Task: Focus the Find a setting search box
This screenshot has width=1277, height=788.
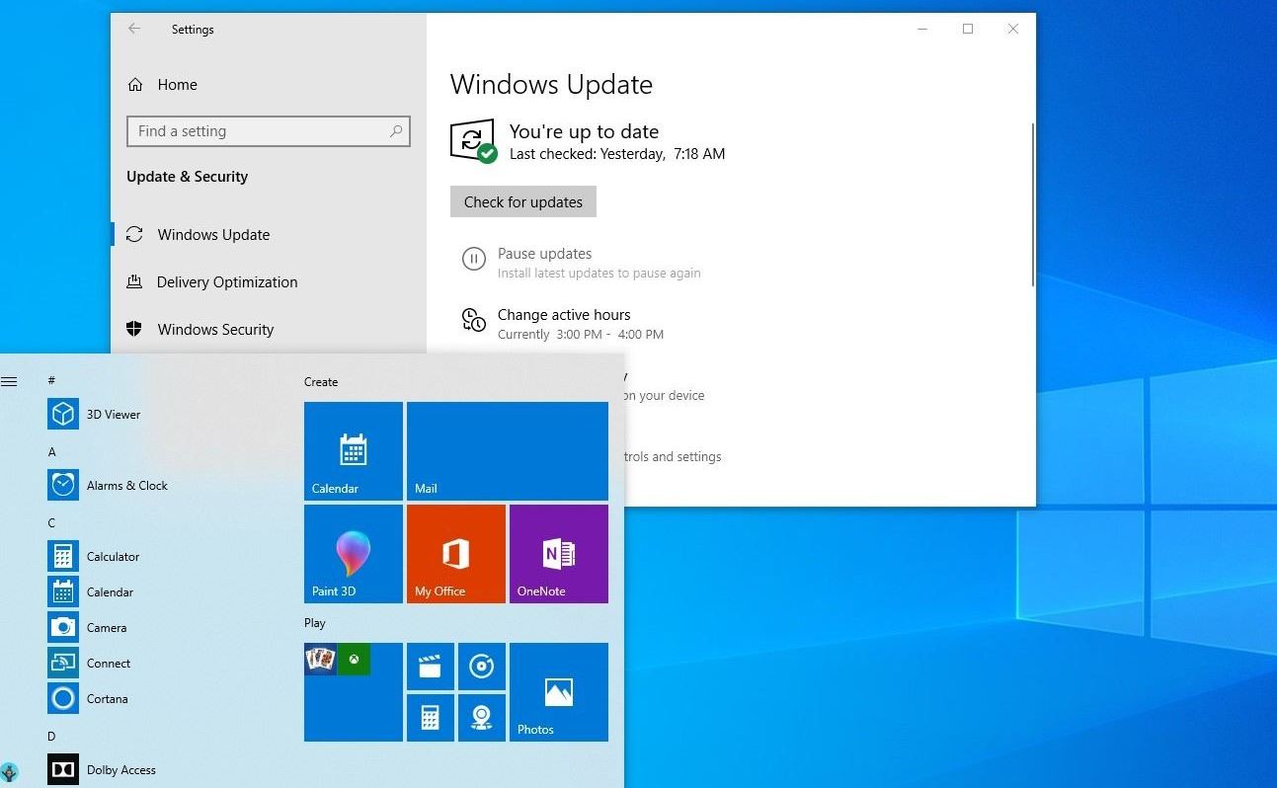Action: click(x=268, y=131)
